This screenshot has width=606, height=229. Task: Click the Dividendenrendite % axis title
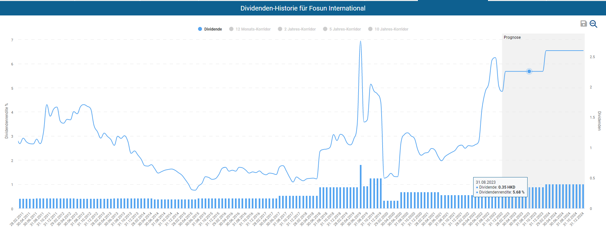coord(6,121)
